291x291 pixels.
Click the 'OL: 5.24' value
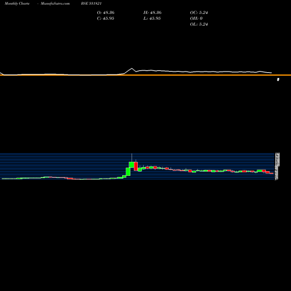point(199,24)
